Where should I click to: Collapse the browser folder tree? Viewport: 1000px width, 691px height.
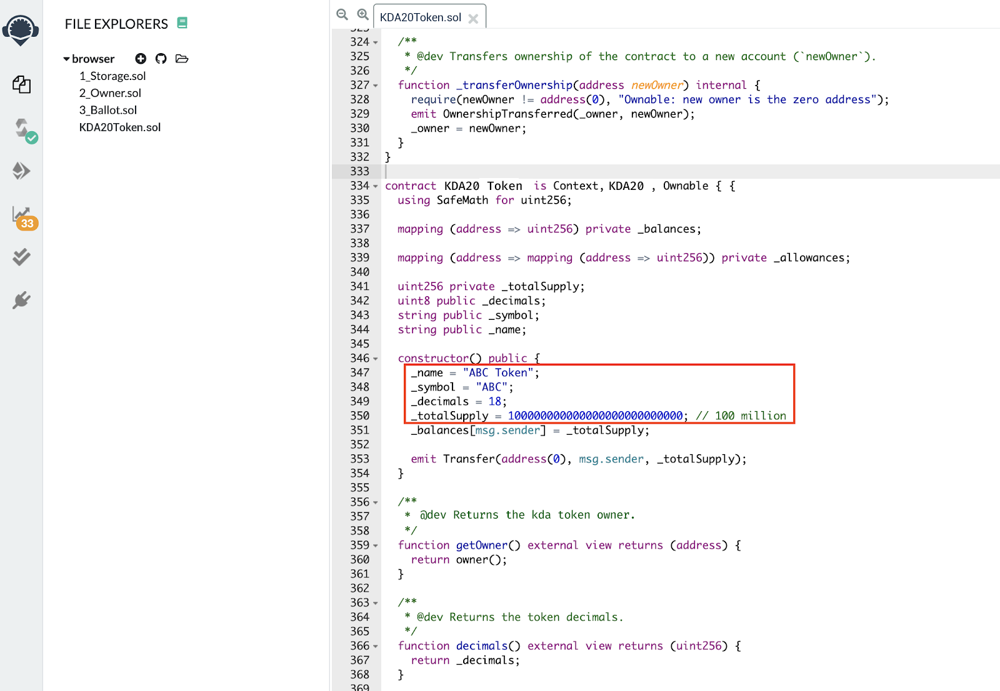click(66, 59)
